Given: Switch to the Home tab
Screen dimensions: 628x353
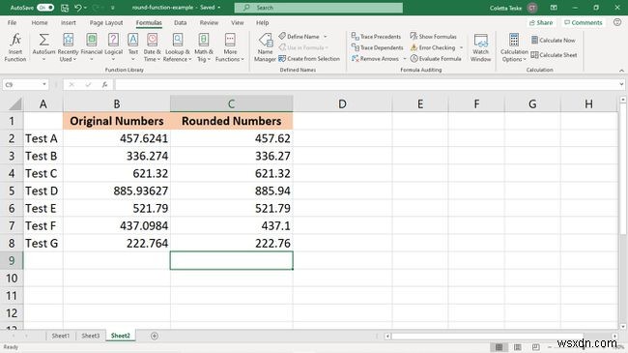Looking at the screenshot, I should click(x=40, y=23).
